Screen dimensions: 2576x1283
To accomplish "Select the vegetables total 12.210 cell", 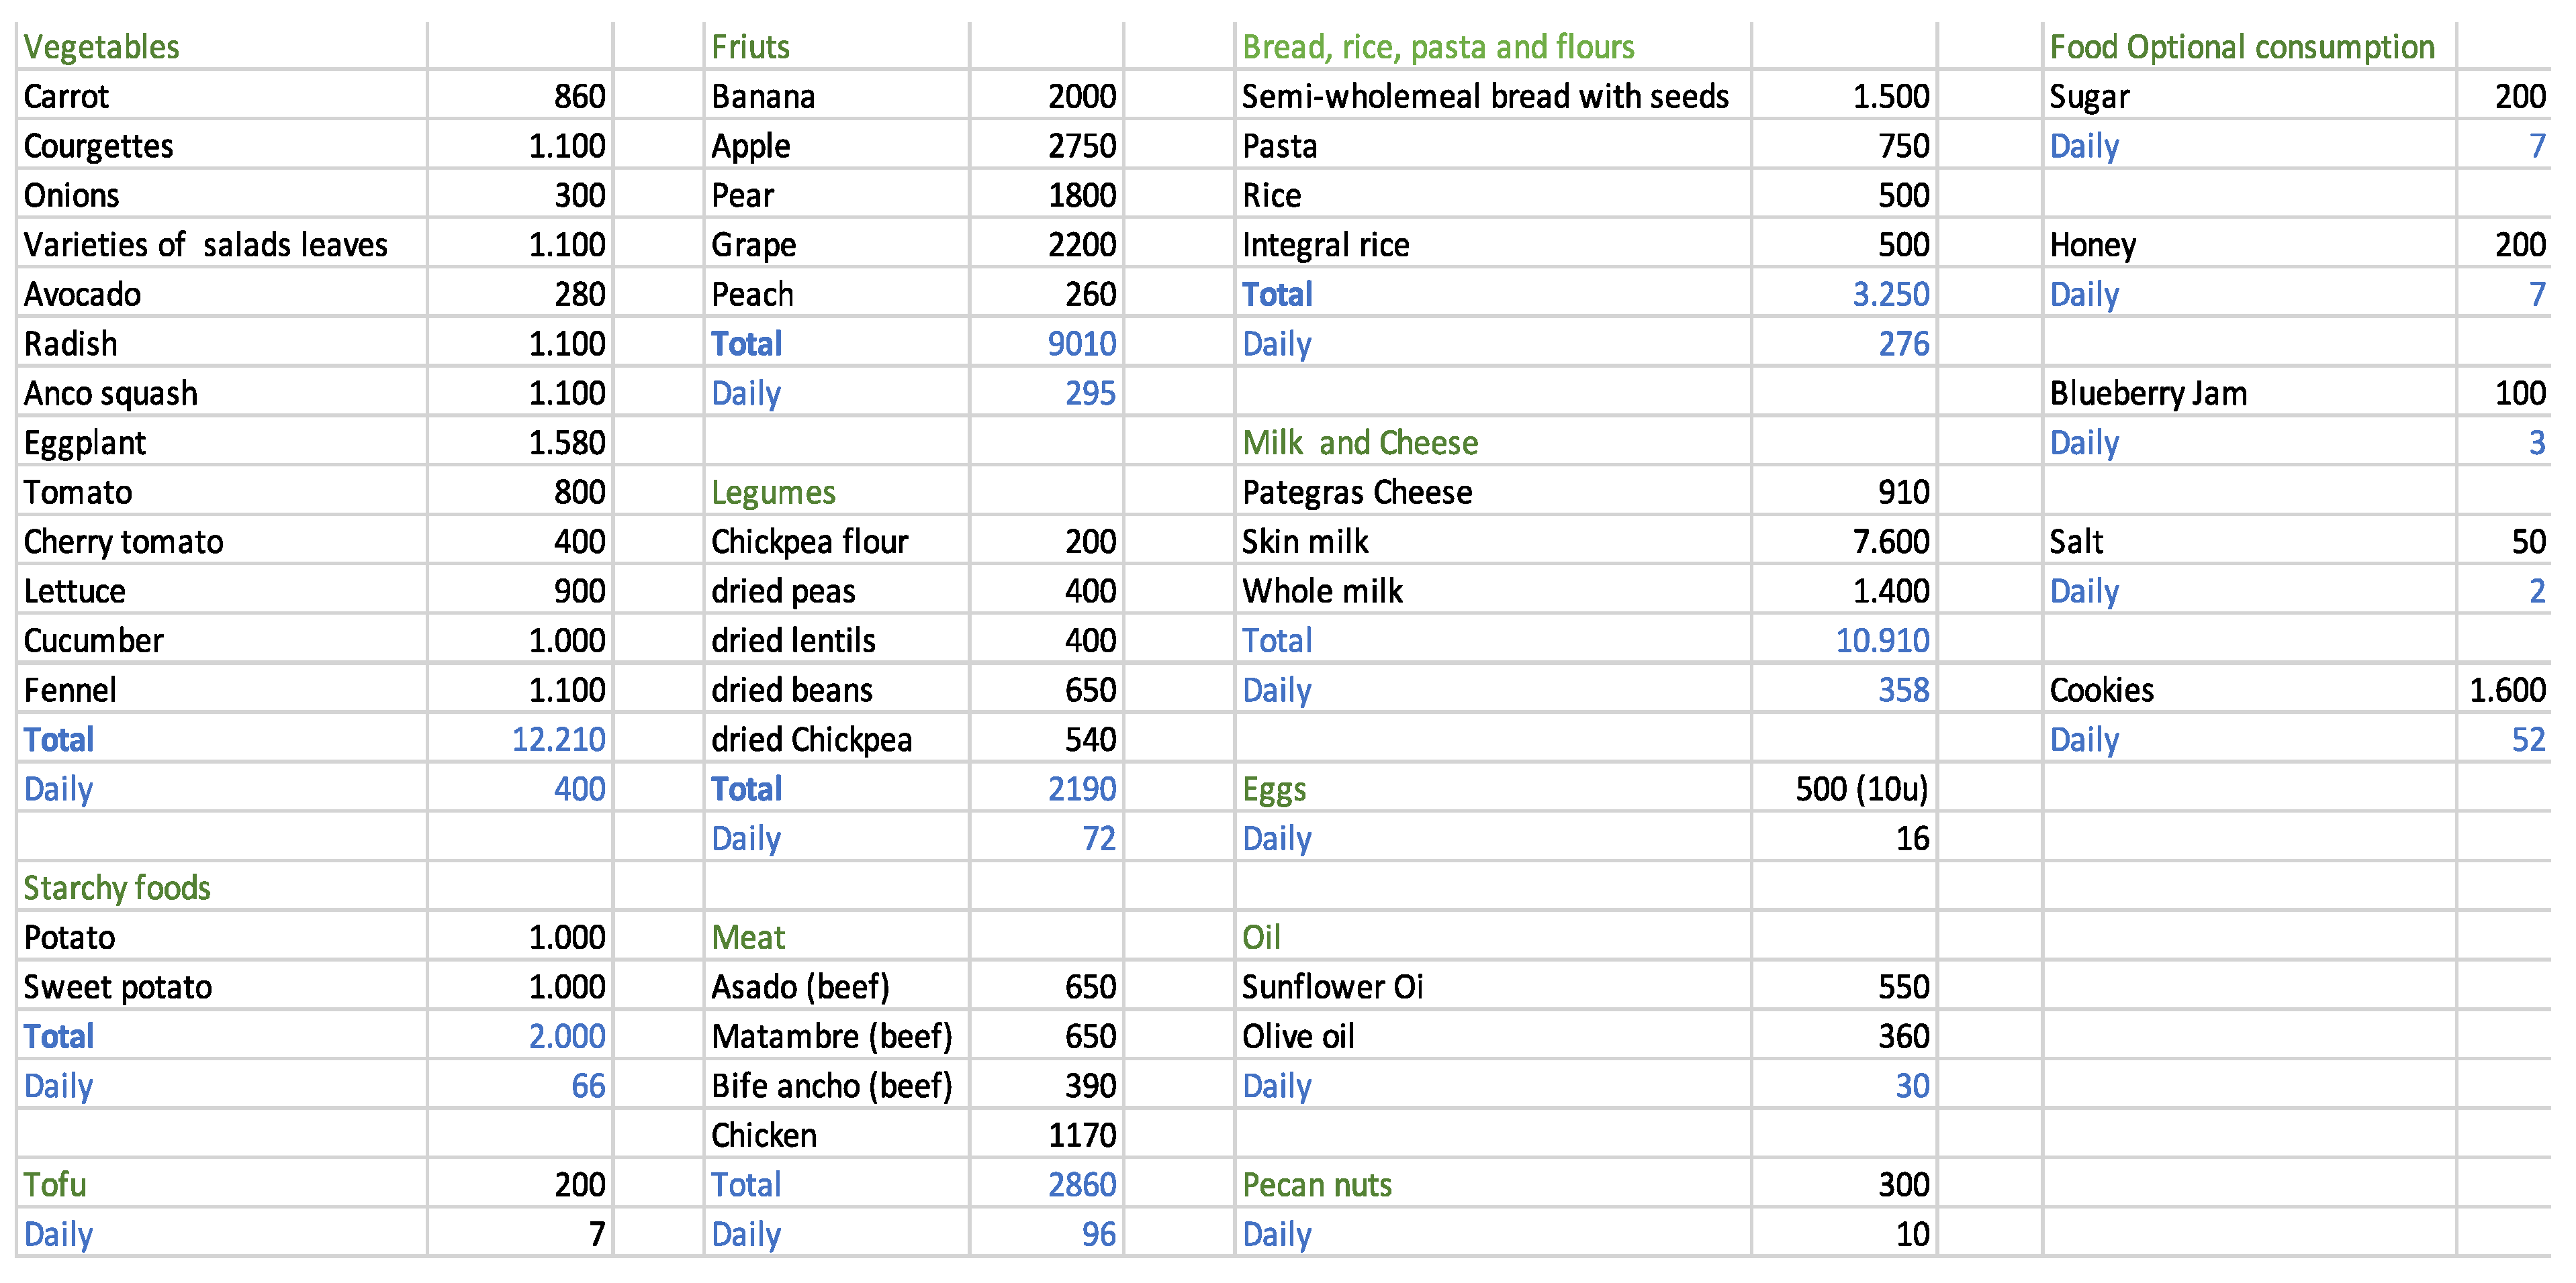I will point(558,739).
